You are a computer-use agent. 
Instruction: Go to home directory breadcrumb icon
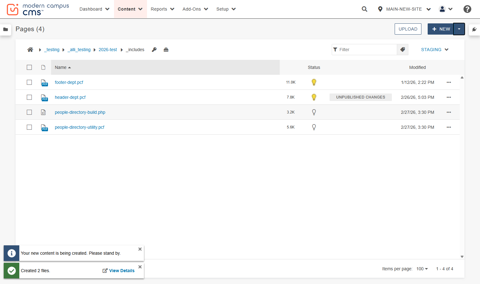[x=30, y=50]
